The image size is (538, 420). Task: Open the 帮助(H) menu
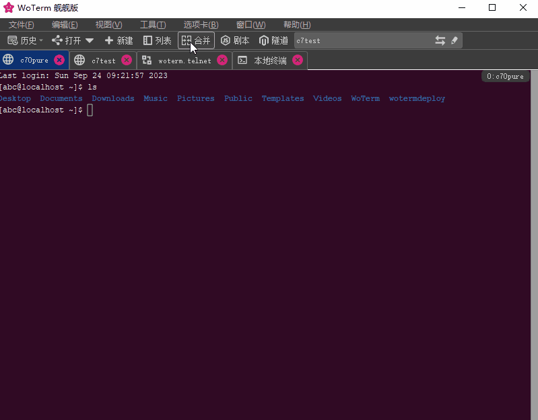297,25
